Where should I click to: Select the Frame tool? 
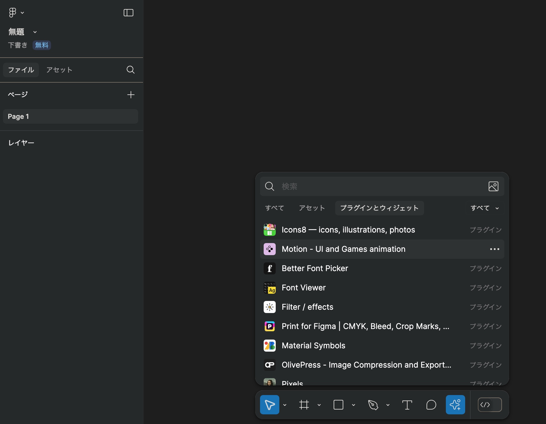(304, 405)
